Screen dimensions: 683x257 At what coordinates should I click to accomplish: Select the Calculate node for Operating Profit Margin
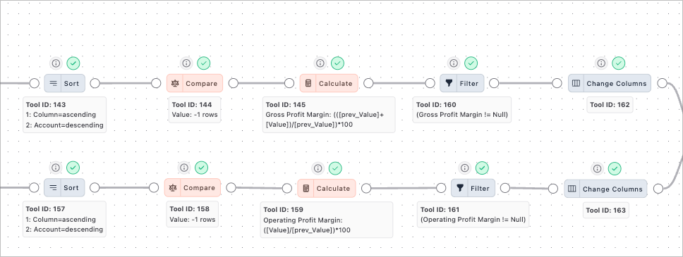pyautogui.click(x=327, y=188)
